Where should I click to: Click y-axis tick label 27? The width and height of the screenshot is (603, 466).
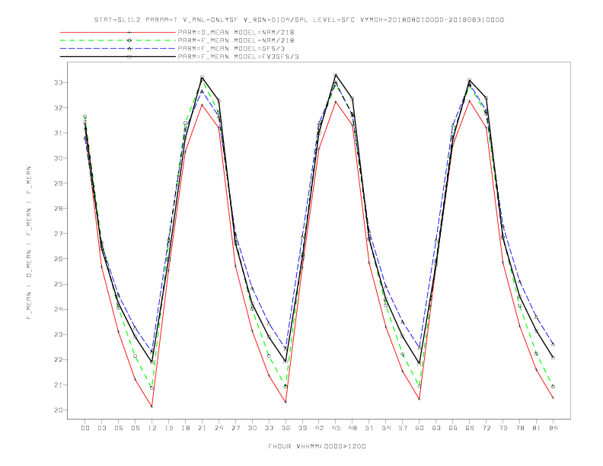pos(59,234)
